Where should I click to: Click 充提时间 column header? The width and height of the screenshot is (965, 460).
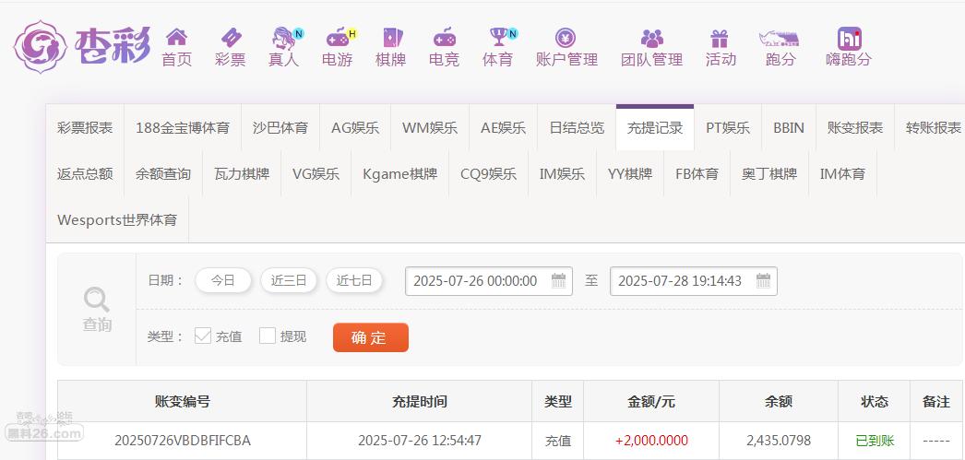point(419,402)
